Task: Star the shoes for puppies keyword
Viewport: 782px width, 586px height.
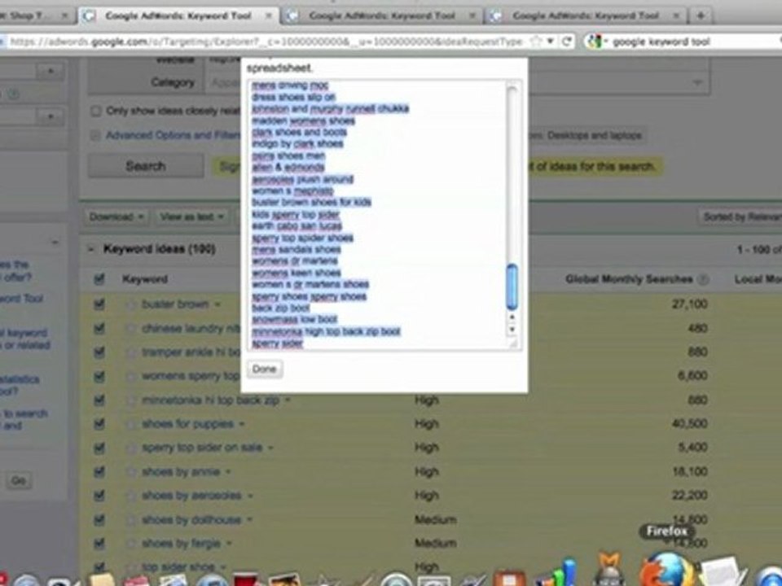Action: [x=131, y=425]
